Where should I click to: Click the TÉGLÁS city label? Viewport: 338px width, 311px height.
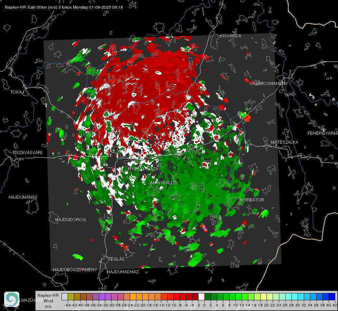116,259
